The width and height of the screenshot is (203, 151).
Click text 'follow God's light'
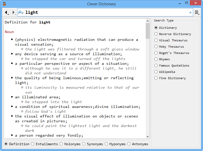click(45, 111)
